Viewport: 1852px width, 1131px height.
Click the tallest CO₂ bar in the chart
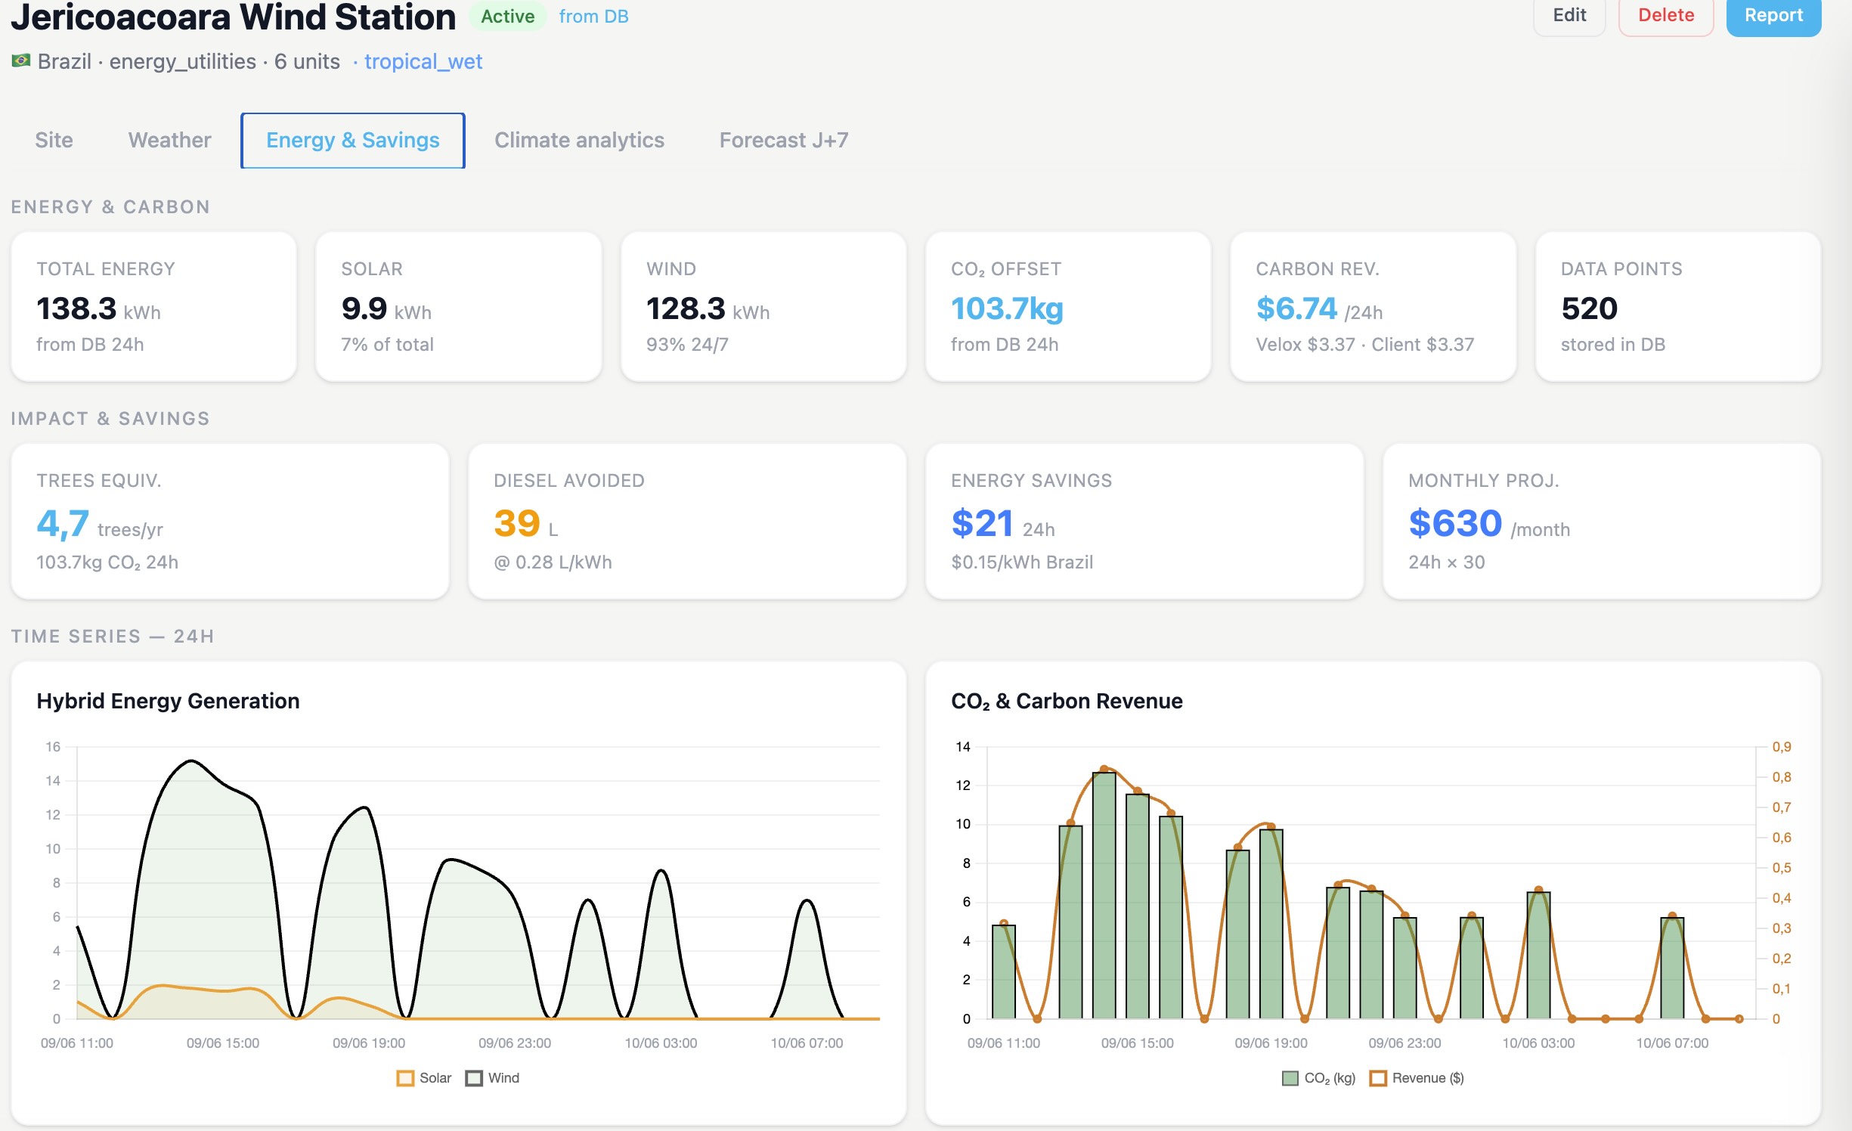click(1104, 895)
